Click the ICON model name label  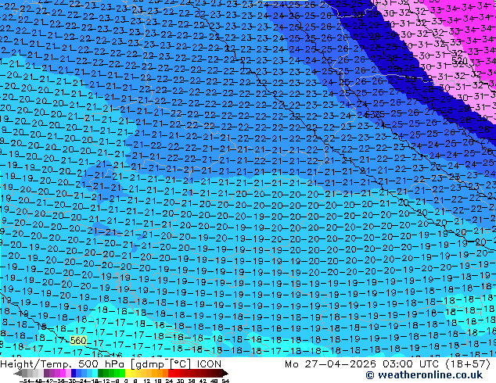click(x=209, y=364)
